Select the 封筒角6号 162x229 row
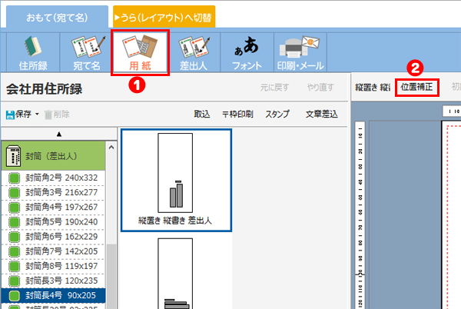The width and height of the screenshot is (461, 309). click(53, 237)
